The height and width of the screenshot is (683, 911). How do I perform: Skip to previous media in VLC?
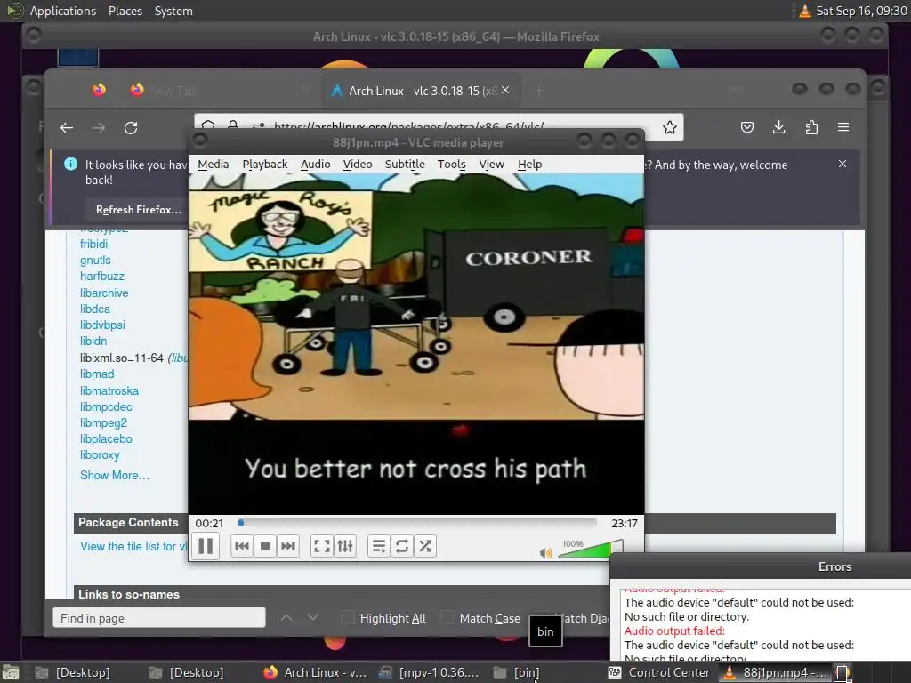pyautogui.click(x=242, y=546)
